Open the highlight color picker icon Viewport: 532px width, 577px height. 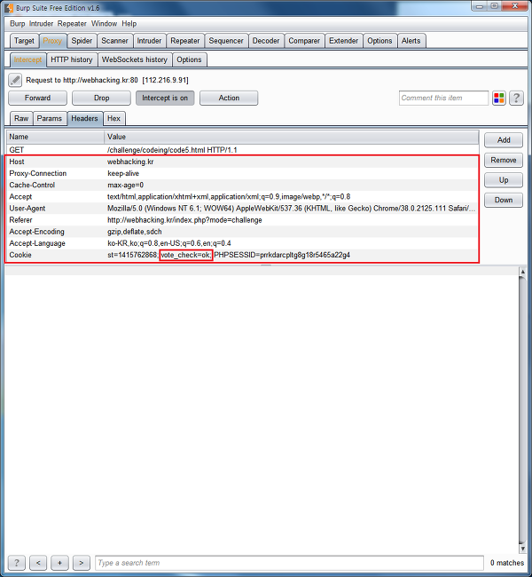pyautogui.click(x=499, y=99)
